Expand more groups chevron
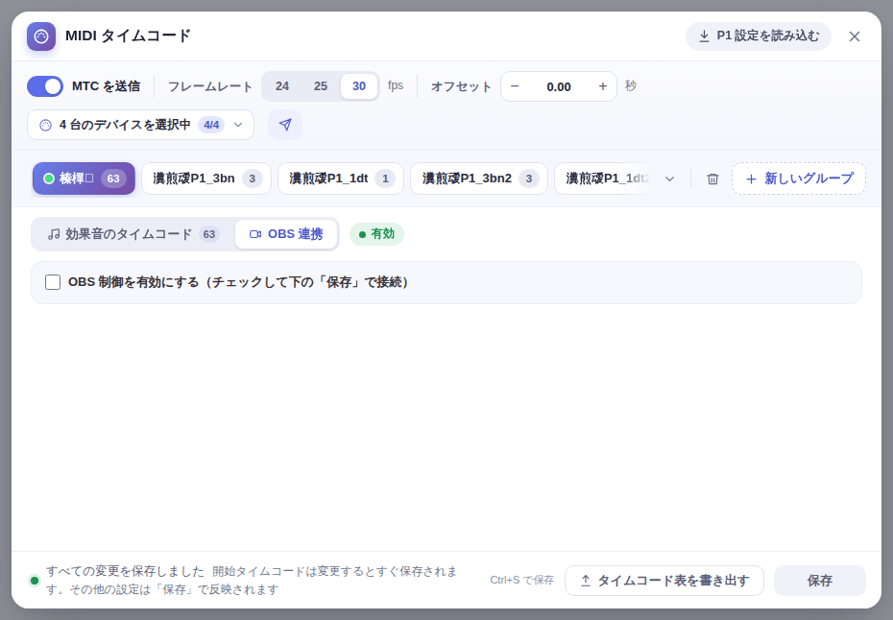 [670, 179]
